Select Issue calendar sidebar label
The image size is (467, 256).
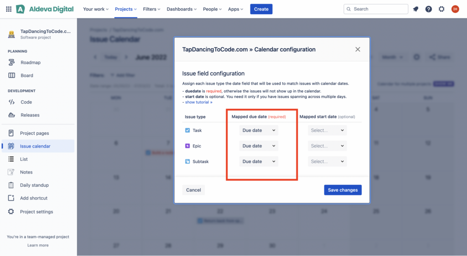click(x=35, y=146)
